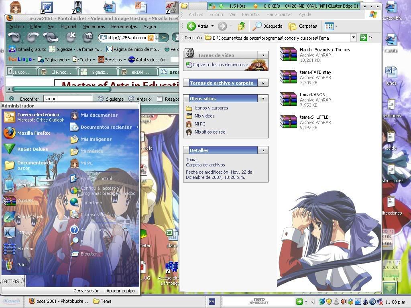Screen dimensions: 411x308
Task: Click Ejecutar... in Start menu
Action: pyautogui.click(x=86, y=254)
